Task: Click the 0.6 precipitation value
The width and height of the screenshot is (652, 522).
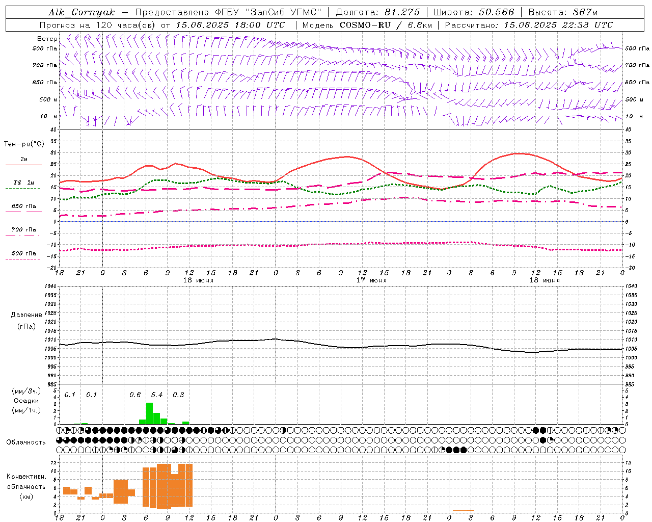Action: [135, 395]
